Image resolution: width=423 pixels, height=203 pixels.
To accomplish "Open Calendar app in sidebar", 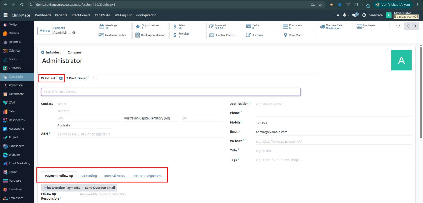I will pos(14,50).
